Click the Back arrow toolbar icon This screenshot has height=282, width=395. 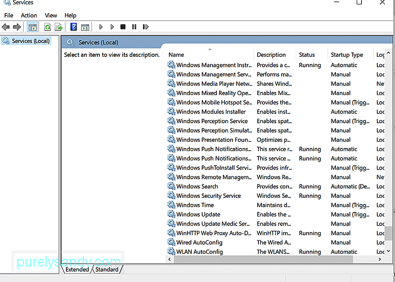[6, 27]
